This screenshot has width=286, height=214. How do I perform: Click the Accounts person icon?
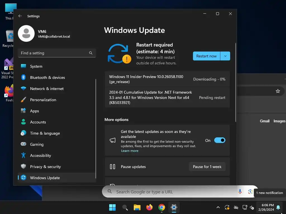coord(23,122)
